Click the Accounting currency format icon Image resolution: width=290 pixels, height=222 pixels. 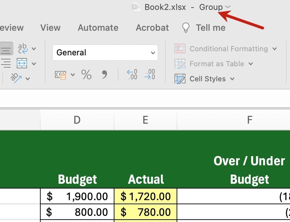coord(60,75)
